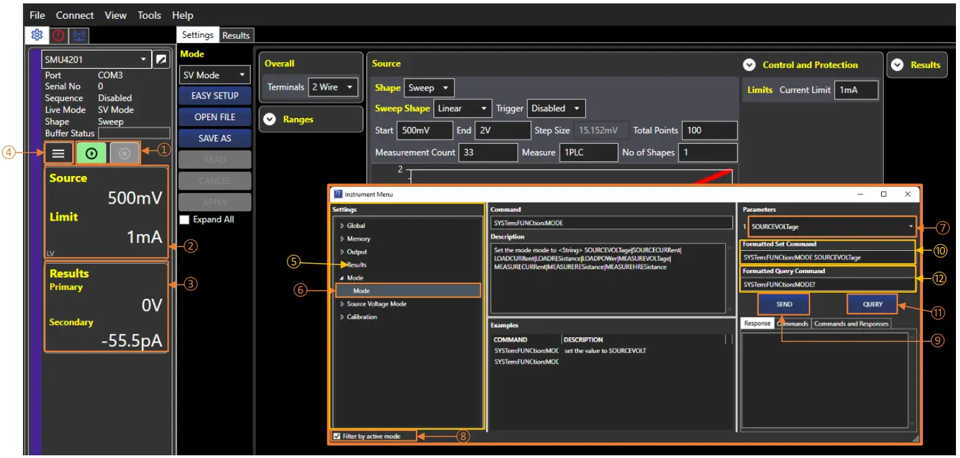Expand the Output tree node

click(x=342, y=252)
